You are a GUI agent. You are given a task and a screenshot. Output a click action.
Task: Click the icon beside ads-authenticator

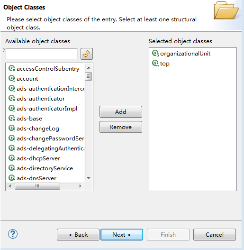(x=12, y=98)
